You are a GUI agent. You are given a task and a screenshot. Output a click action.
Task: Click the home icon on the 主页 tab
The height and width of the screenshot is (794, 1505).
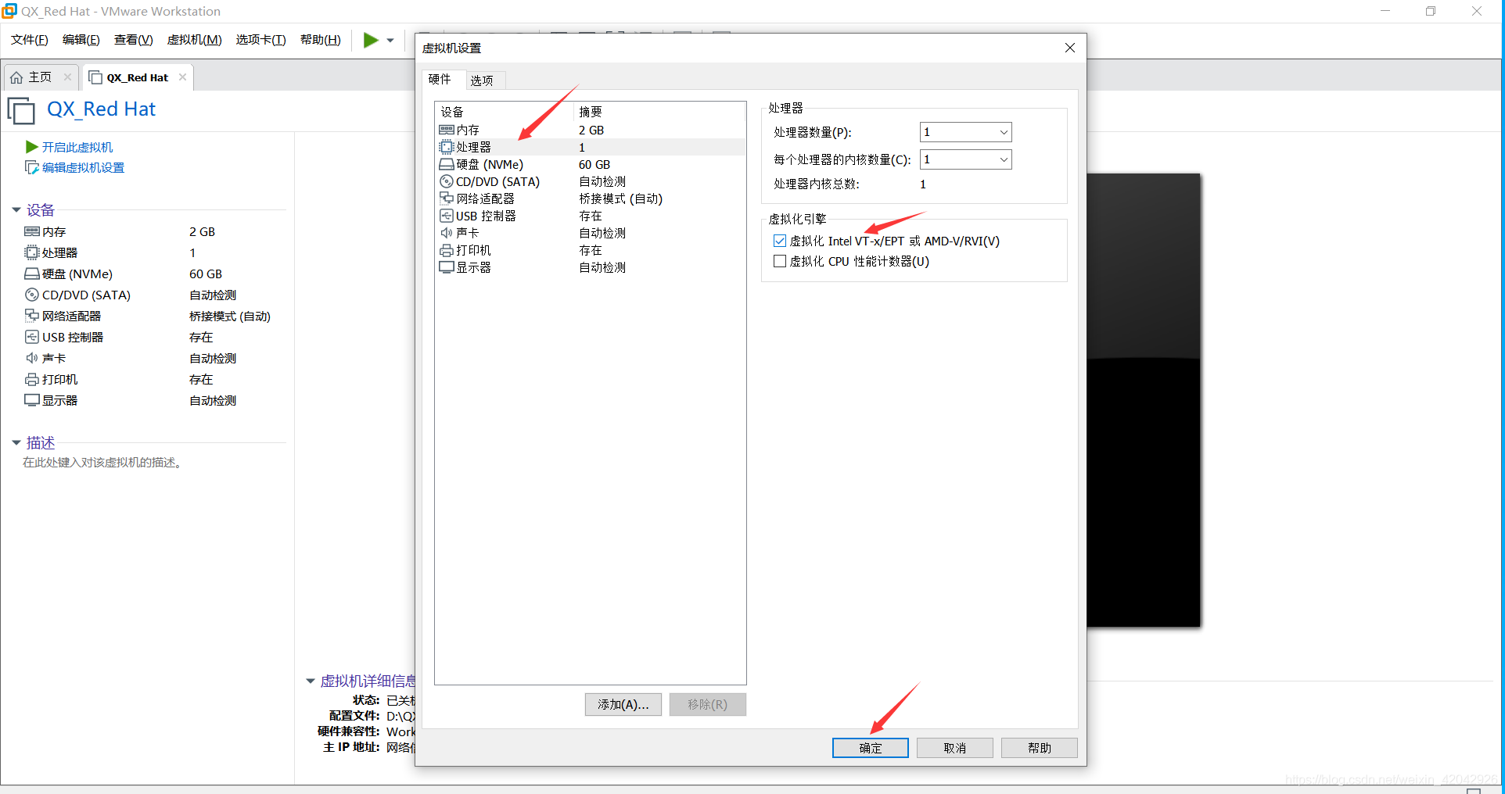click(16, 77)
